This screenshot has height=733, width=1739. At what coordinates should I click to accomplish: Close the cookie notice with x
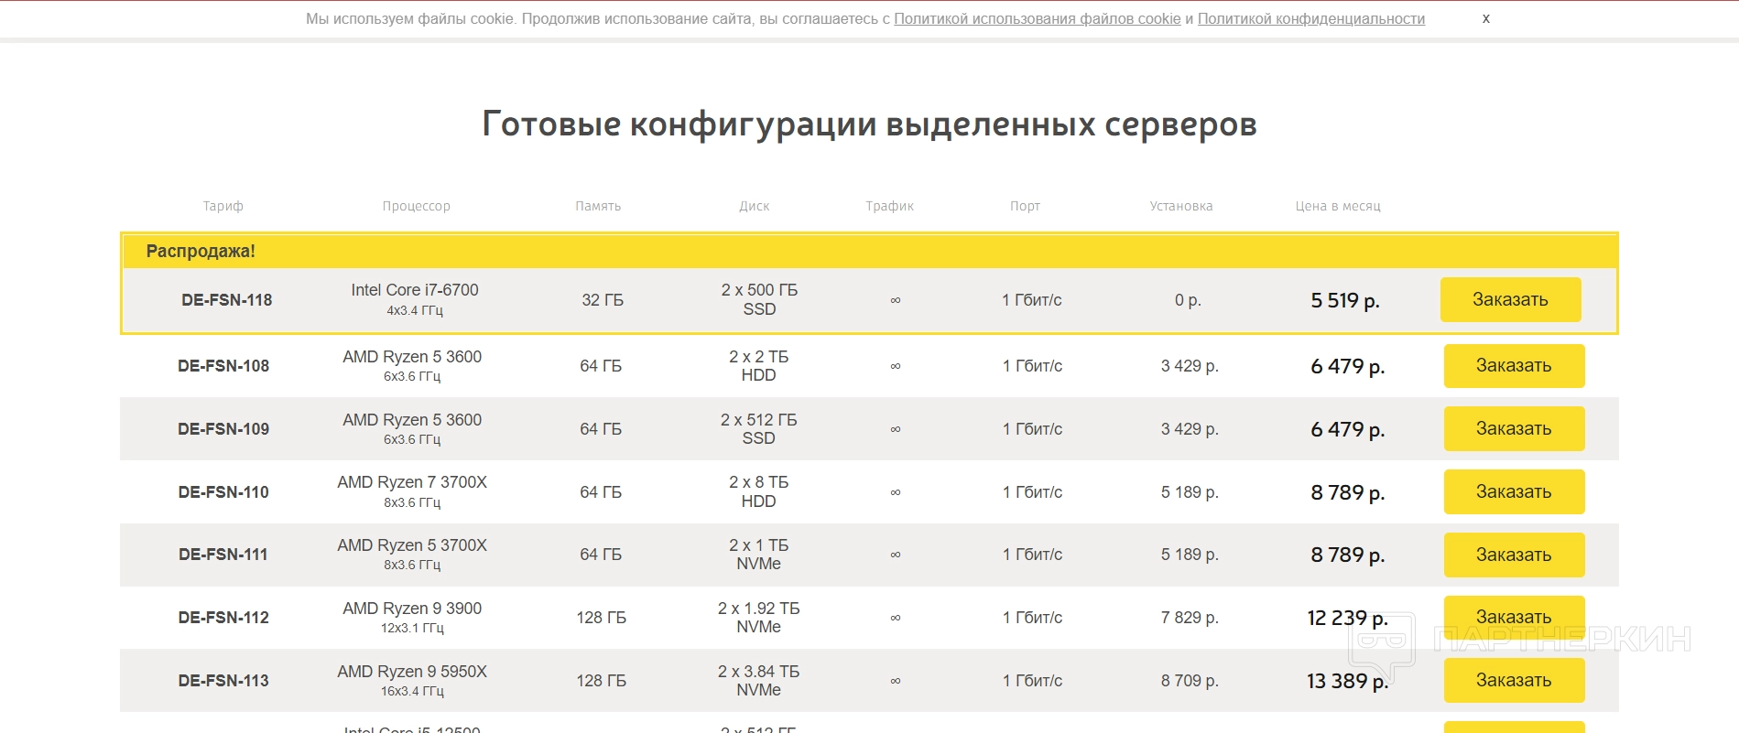tap(1485, 18)
